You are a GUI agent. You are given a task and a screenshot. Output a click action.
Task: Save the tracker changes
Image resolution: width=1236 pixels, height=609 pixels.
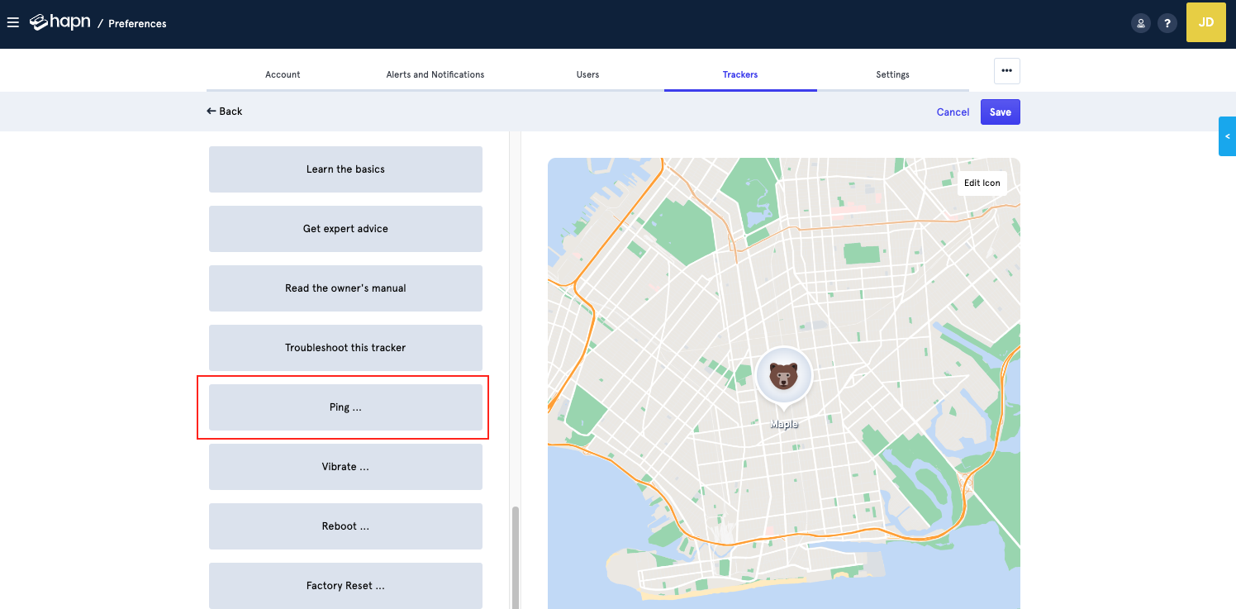click(x=1000, y=112)
